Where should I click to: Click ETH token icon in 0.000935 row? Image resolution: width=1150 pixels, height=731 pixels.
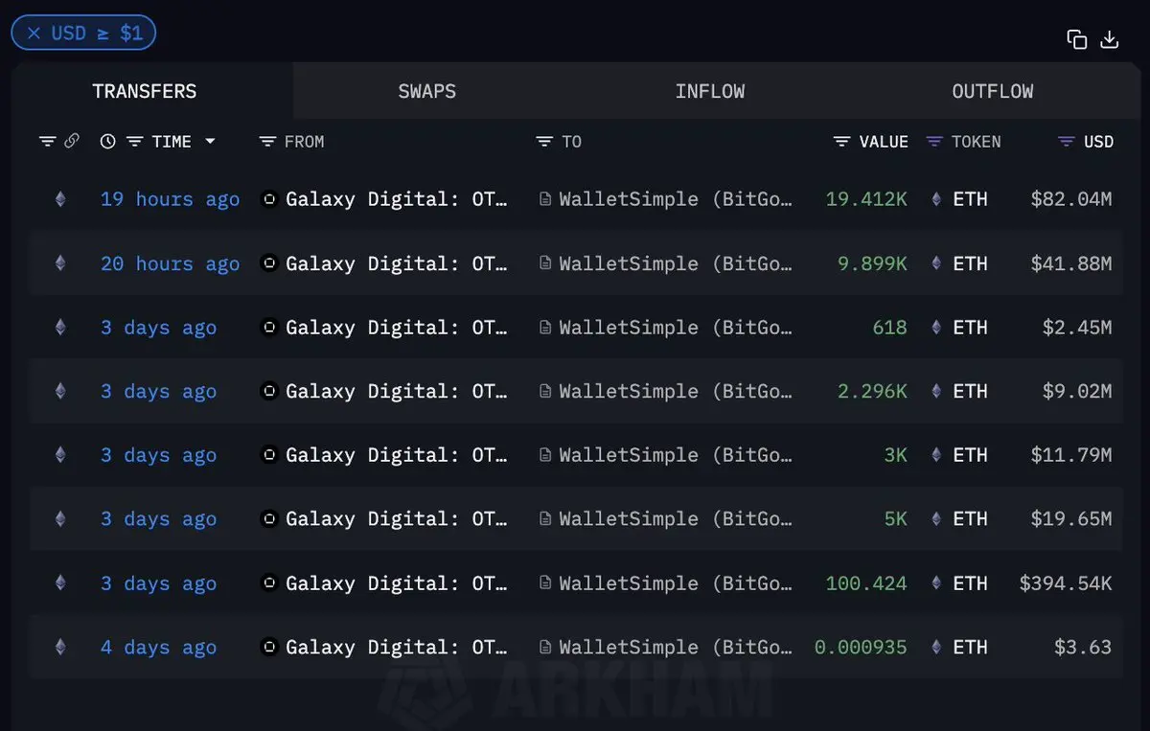936,647
